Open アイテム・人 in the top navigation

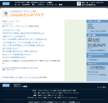pos(52,5)
